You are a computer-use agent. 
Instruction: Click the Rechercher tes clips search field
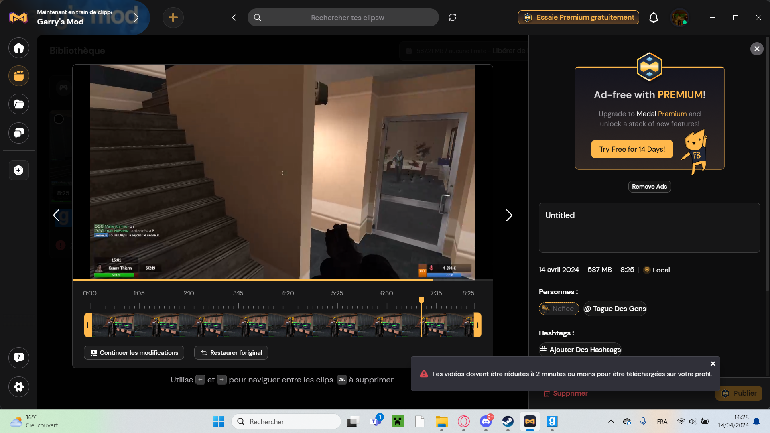click(x=343, y=18)
